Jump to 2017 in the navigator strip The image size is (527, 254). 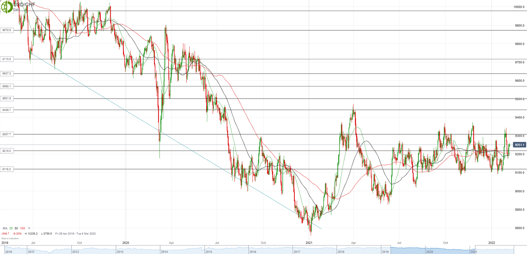(x=297, y=252)
